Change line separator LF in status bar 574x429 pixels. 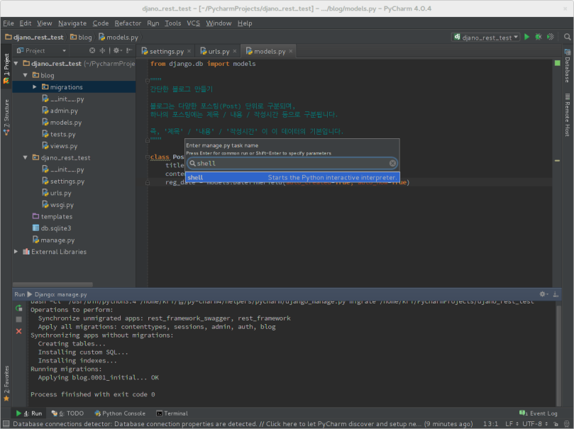[x=512, y=424]
